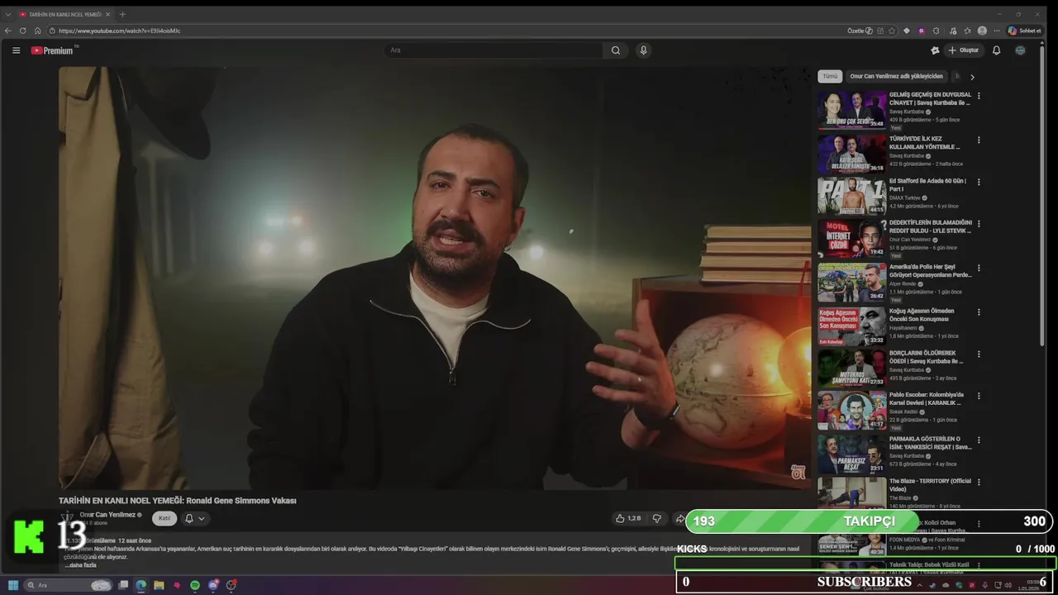Go to YouTube Premium home logo
Image resolution: width=1058 pixels, height=595 pixels.
[x=54, y=50]
